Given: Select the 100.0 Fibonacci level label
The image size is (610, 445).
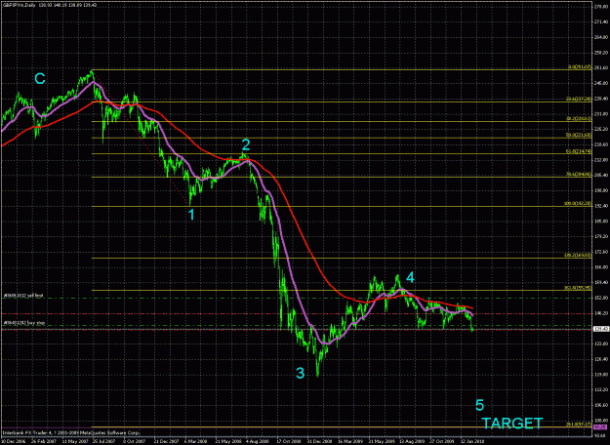Looking at the screenshot, I should tap(579, 204).
